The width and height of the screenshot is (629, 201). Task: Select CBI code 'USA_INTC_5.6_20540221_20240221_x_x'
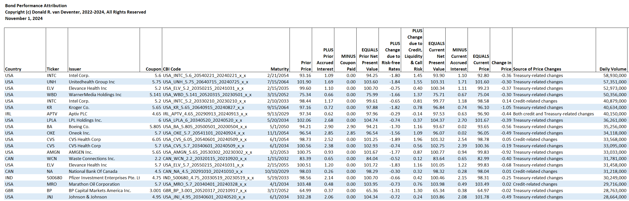[x=204, y=76]
